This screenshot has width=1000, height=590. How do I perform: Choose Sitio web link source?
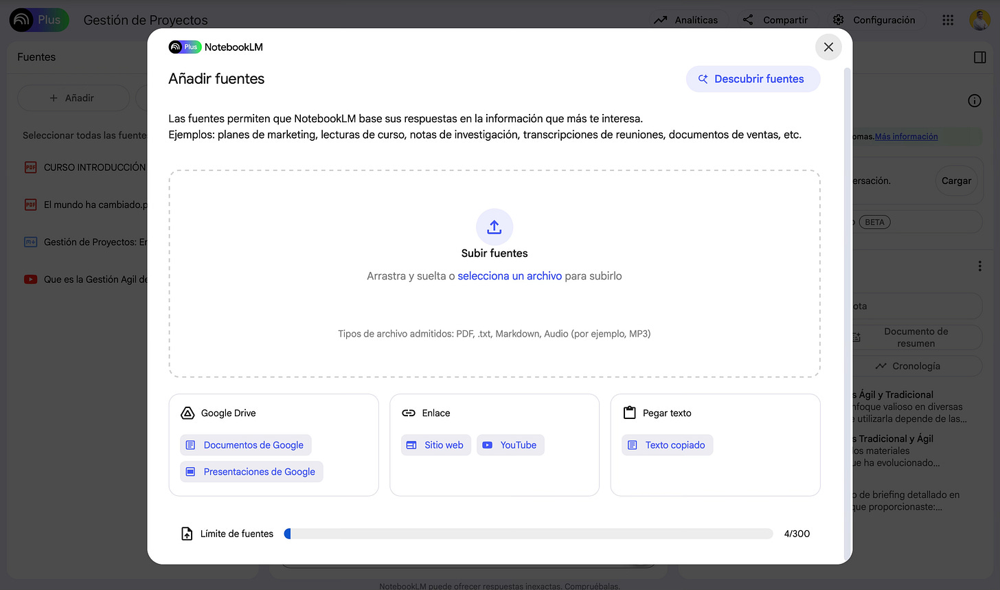tap(436, 445)
